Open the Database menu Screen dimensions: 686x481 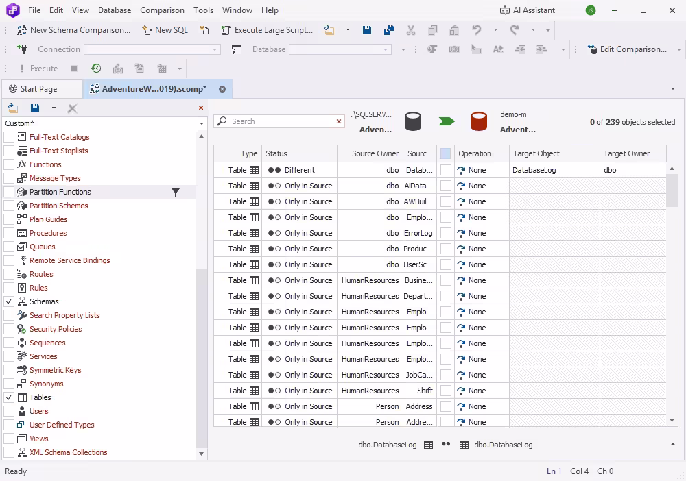pyautogui.click(x=114, y=10)
